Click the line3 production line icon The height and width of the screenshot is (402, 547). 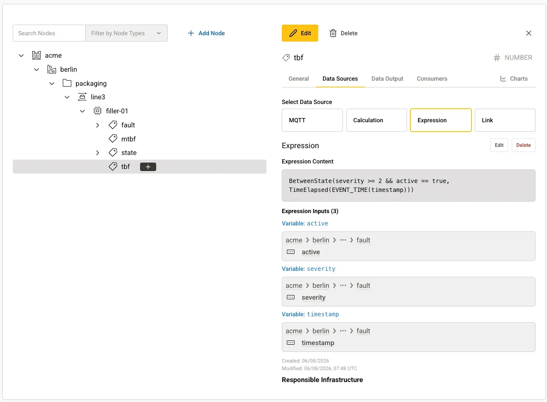tap(82, 97)
